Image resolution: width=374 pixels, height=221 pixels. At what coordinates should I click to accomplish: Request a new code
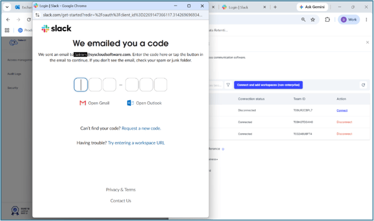point(141,129)
